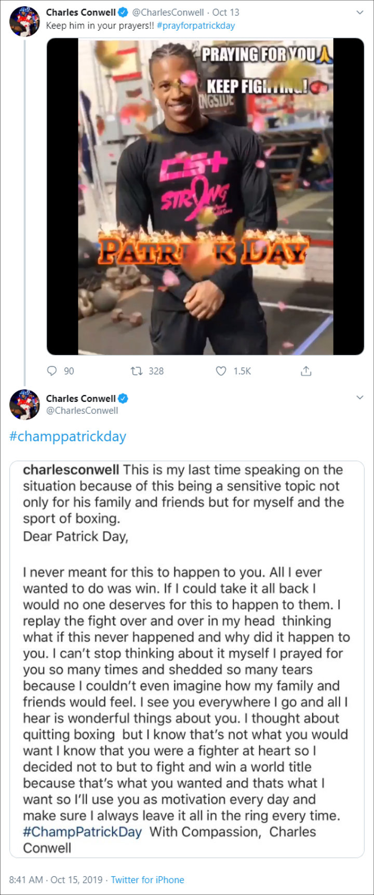374x895 pixels.
Task: Click first tweet's verified badge
Action: [x=123, y=12]
